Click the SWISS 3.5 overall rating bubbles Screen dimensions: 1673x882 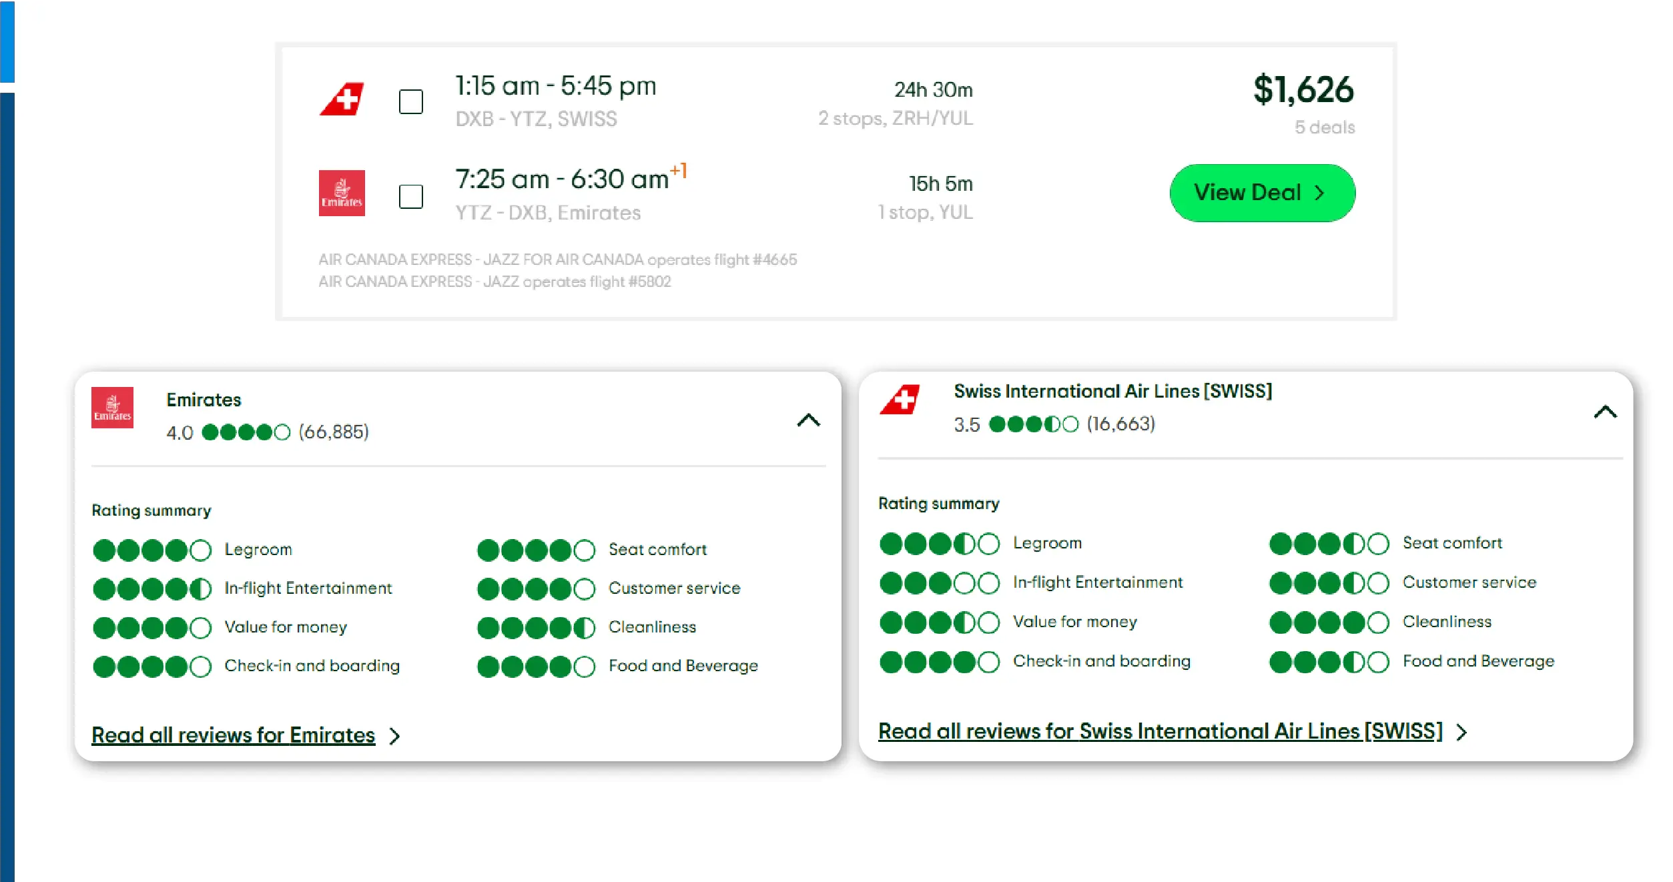click(x=1034, y=424)
